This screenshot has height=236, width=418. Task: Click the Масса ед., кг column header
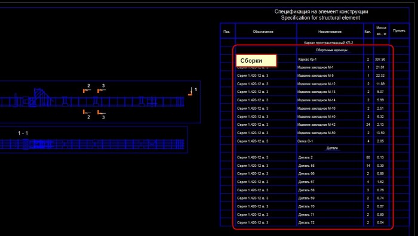(381, 31)
